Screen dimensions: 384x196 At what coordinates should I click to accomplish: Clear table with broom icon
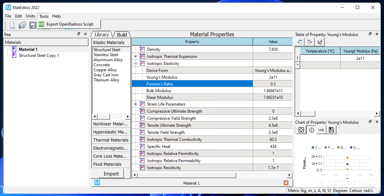click(x=320, y=42)
